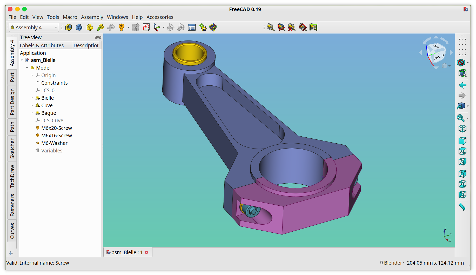Click the first tape measure icon
The image size is (476, 275).
271,27
